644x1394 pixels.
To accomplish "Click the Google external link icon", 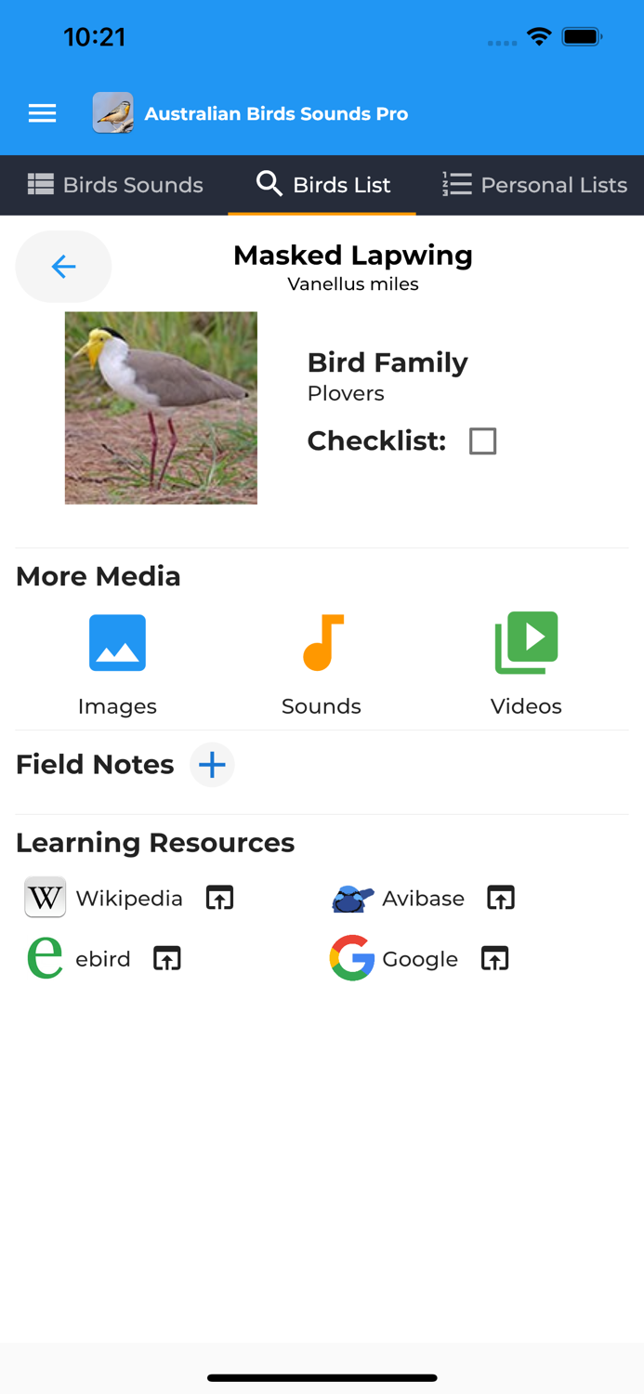I will point(493,958).
